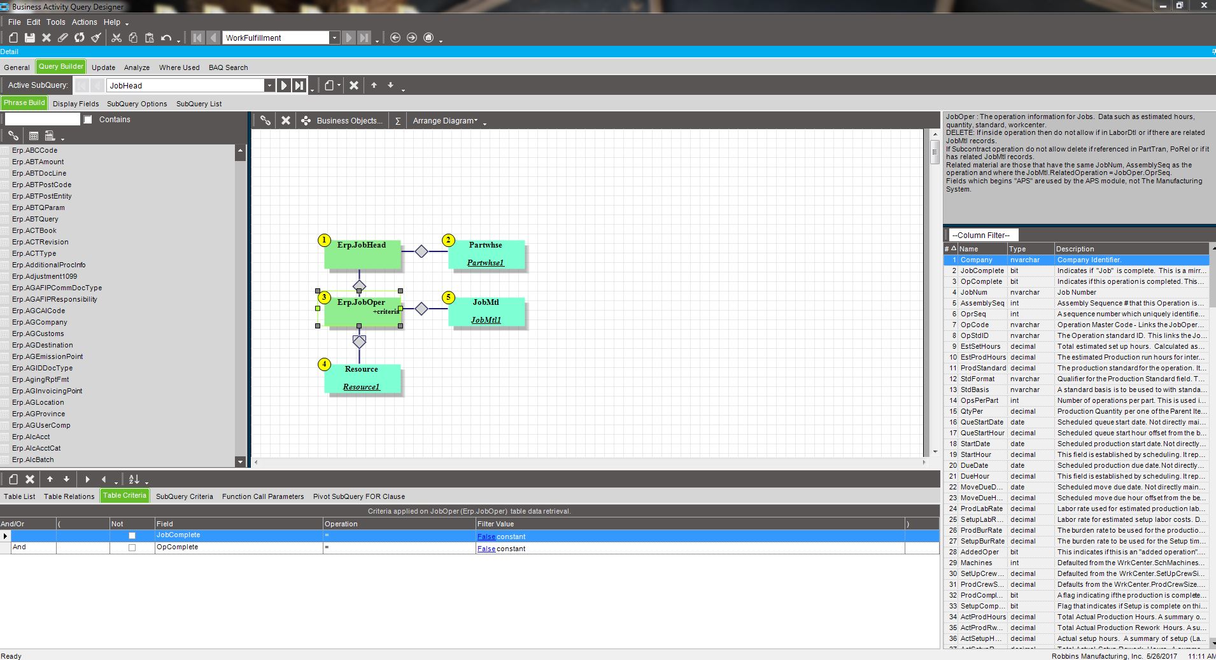
Task: Go to next subquery beside JobHead box
Action: pyautogui.click(x=284, y=85)
